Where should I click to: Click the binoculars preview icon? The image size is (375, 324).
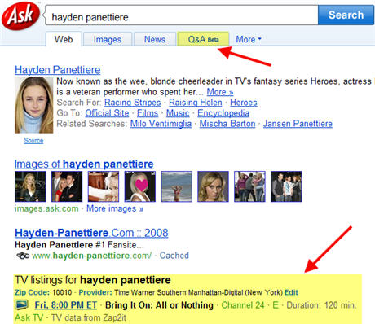[x=23, y=256]
